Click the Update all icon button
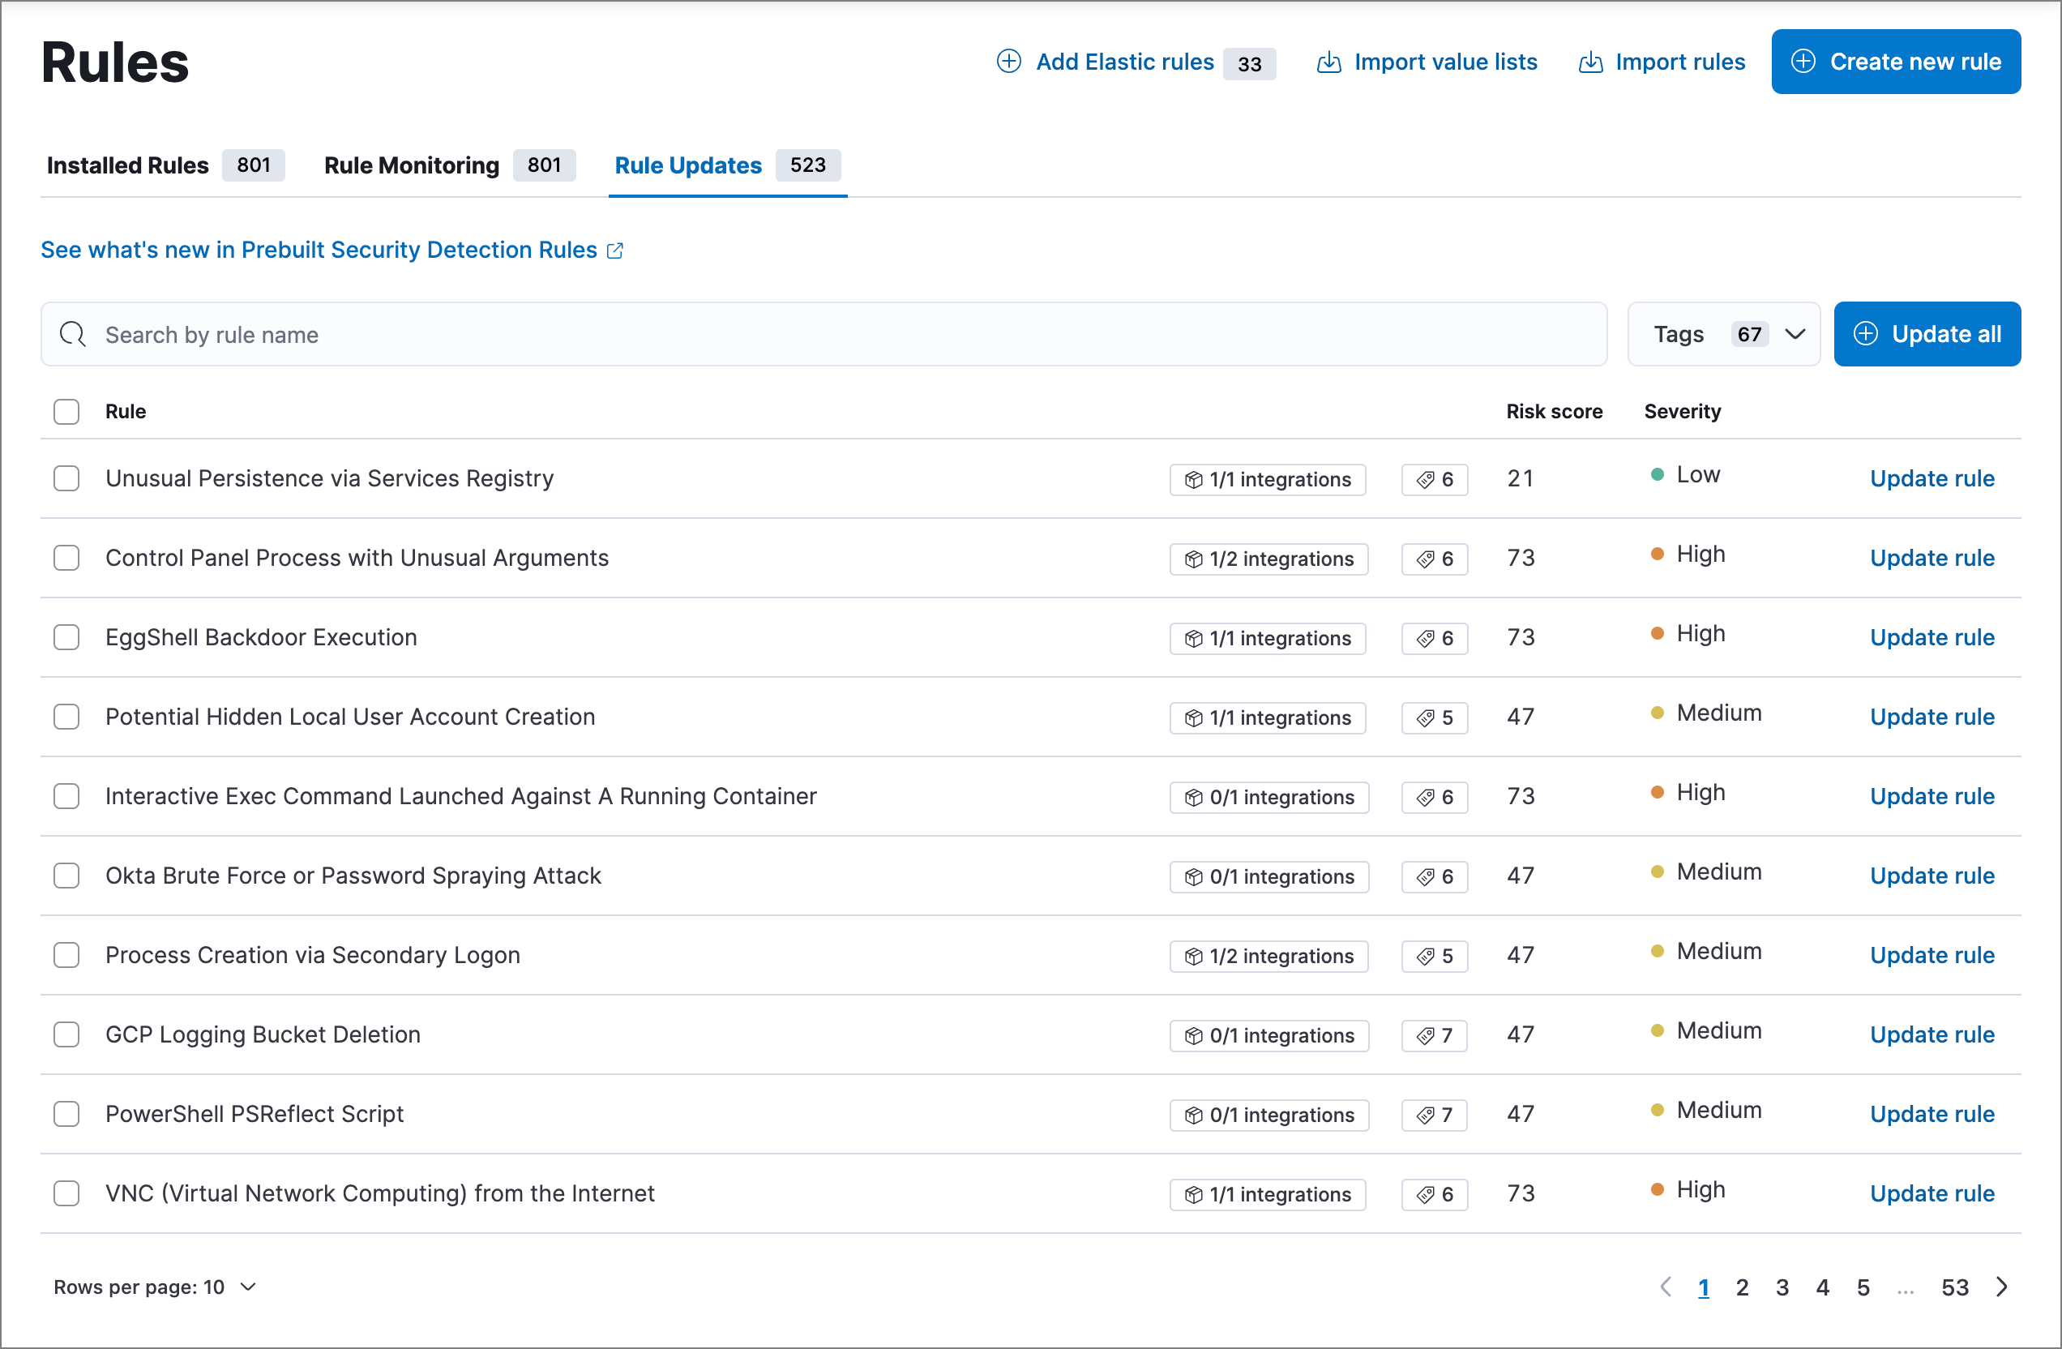Screen dimensions: 2062x1349 1867,334
